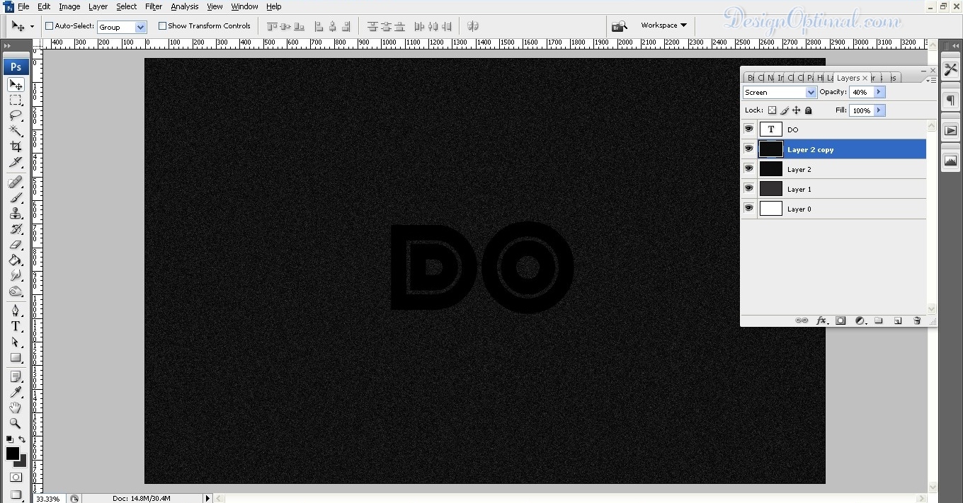Image resolution: width=963 pixels, height=503 pixels.
Task: Select the Move tool in the toolbox
Action: 16,85
